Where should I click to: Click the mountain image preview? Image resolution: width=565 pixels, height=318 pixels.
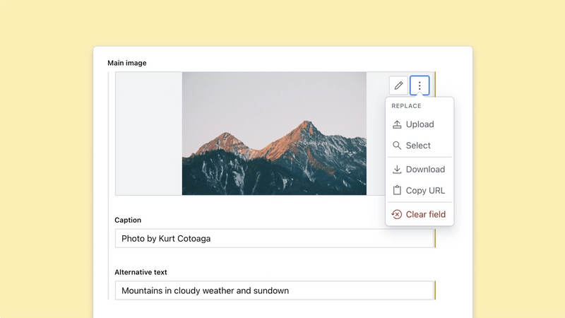pos(274,134)
